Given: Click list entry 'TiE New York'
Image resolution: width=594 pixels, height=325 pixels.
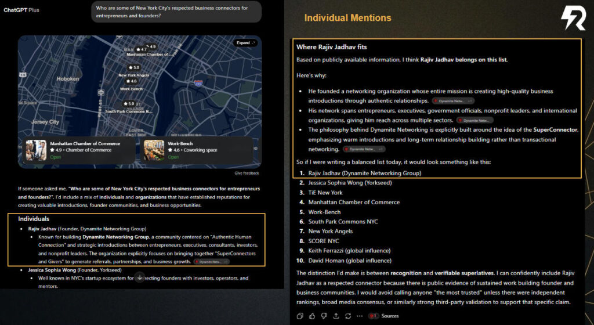Looking at the screenshot, I should (325, 193).
